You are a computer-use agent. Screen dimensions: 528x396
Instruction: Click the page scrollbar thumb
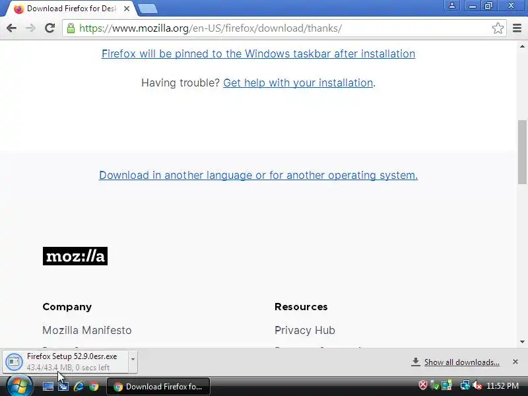point(522,152)
